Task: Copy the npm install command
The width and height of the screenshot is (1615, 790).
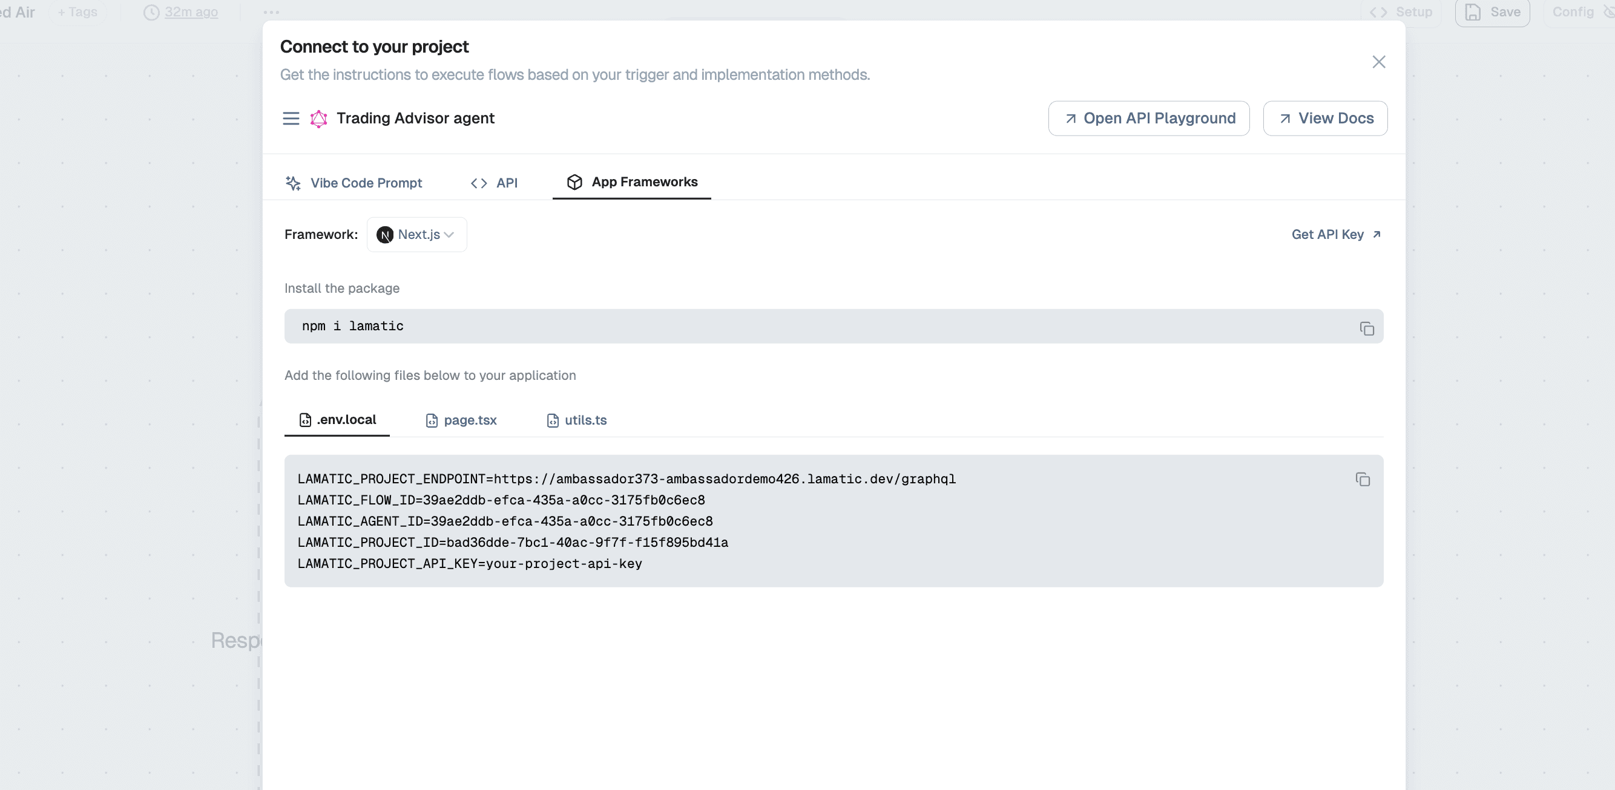Action: tap(1367, 327)
